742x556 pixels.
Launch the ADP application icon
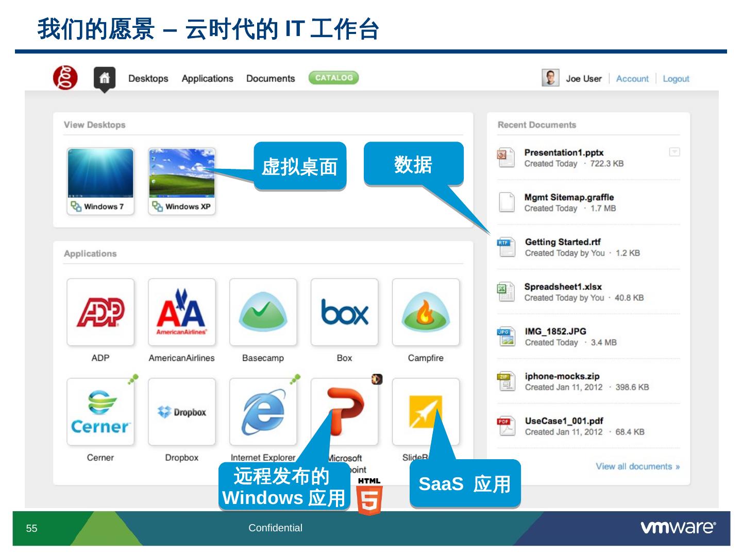click(100, 312)
